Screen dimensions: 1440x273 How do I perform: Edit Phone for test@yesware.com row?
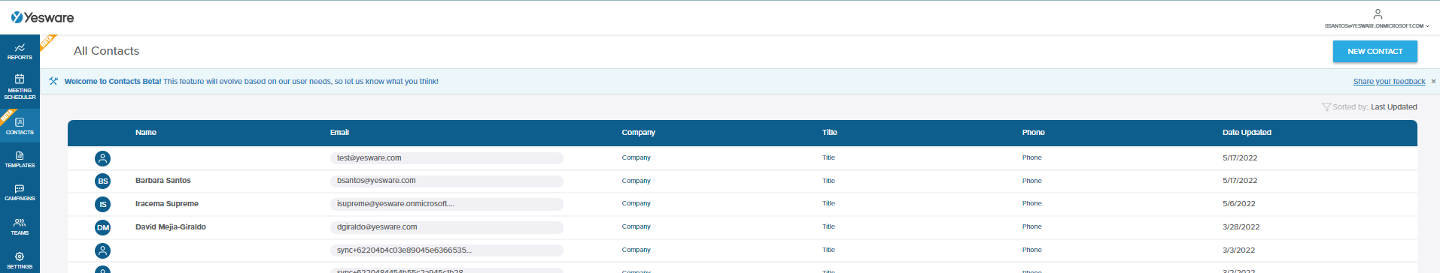[x=1032, y=157]
